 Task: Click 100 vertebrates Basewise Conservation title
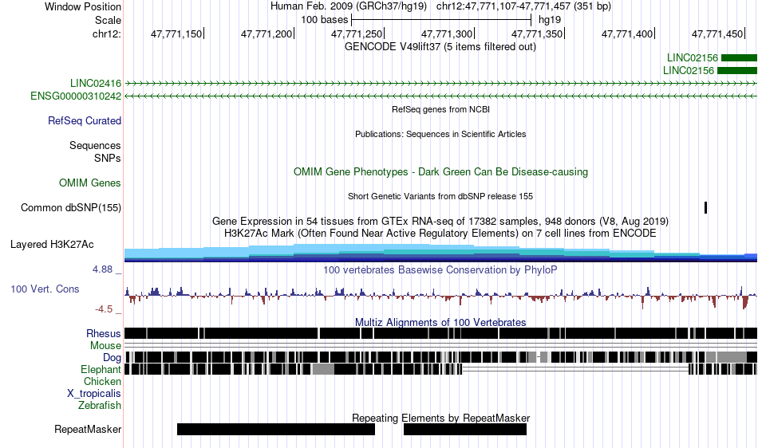pos(440,270)
